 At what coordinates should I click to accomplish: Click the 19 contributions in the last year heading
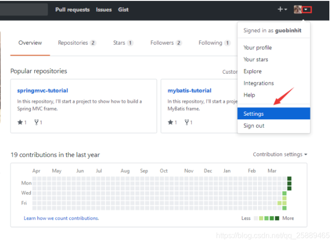point(55,155)
